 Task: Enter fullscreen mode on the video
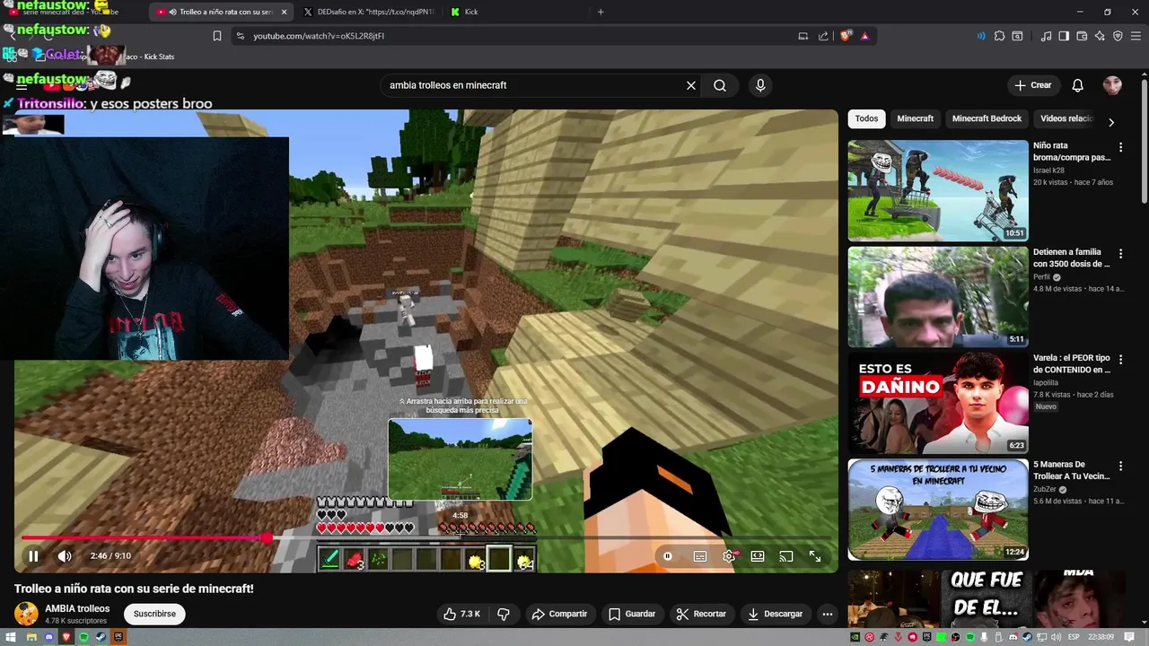click(x=815, y=556)
